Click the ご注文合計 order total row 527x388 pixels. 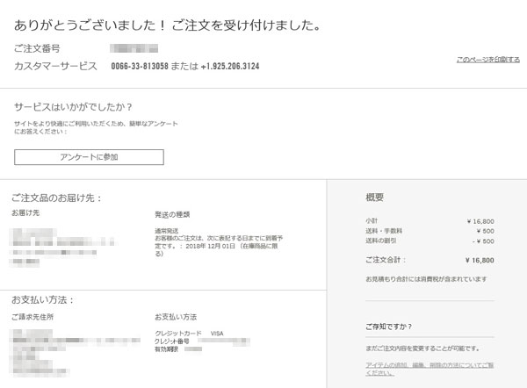[430, 260]
